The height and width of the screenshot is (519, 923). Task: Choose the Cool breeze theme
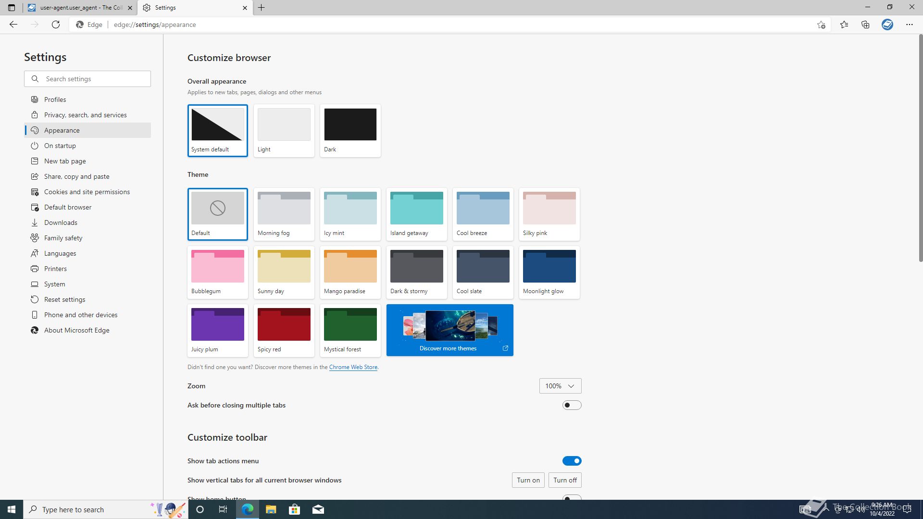point(483,214)
